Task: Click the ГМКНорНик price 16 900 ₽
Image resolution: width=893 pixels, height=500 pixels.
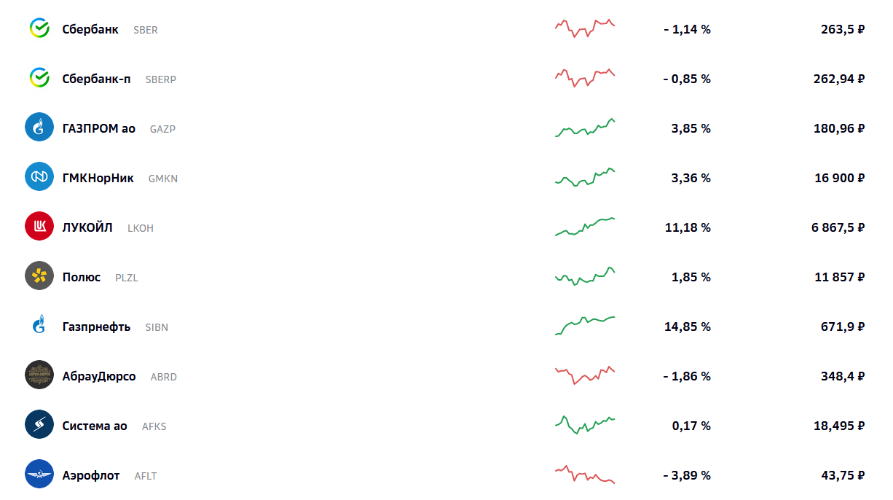Action: pos(838,179)
